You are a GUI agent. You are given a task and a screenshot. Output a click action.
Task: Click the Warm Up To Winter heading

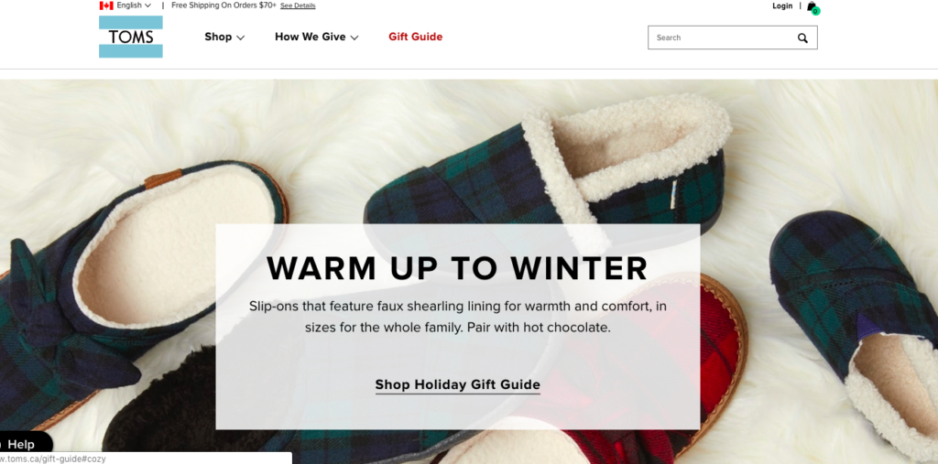457,268
